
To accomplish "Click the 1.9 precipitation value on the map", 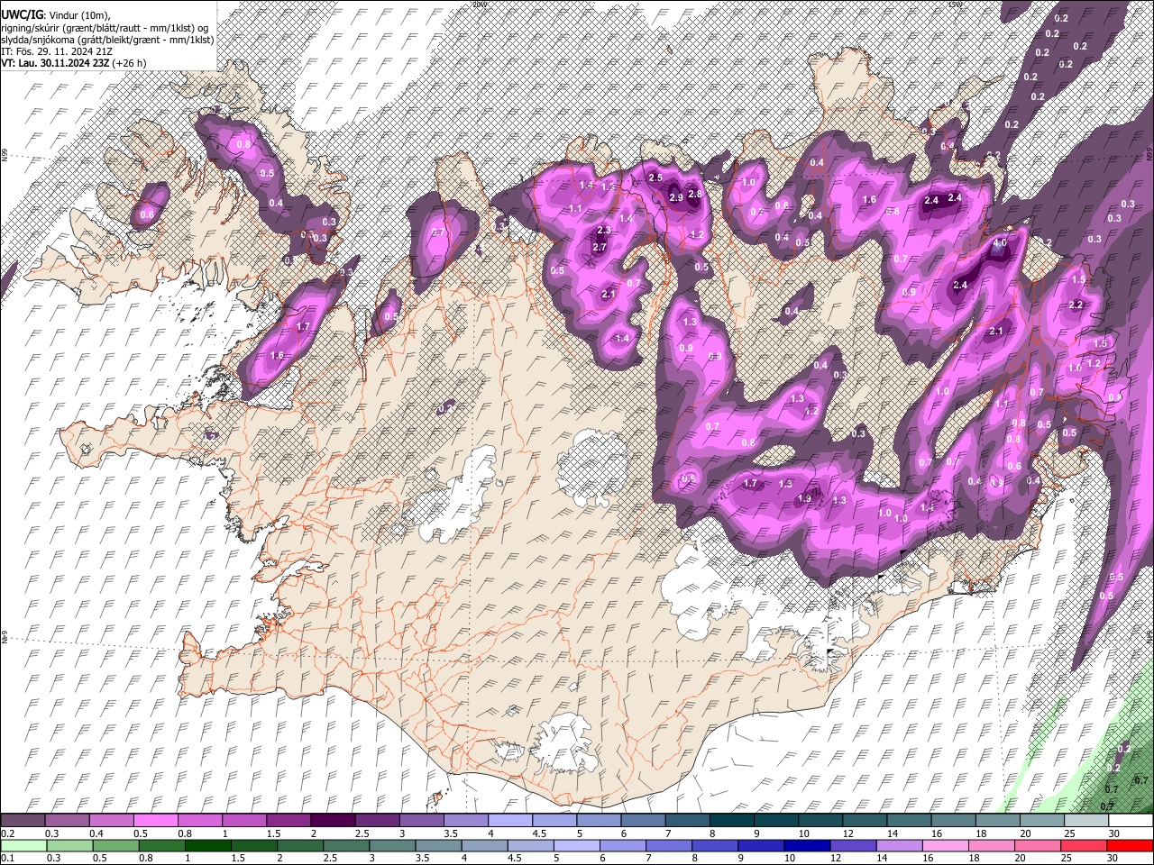I will coord(804,498).
